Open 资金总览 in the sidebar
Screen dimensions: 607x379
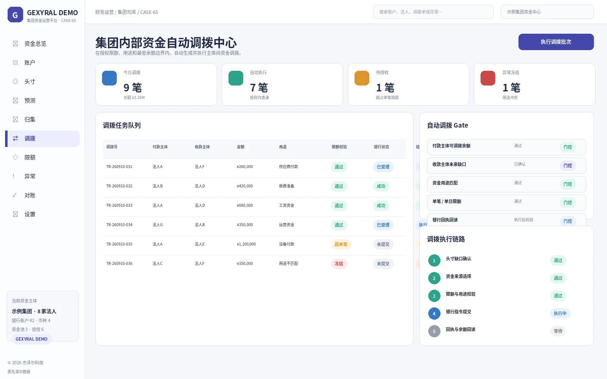pos(42,44)
